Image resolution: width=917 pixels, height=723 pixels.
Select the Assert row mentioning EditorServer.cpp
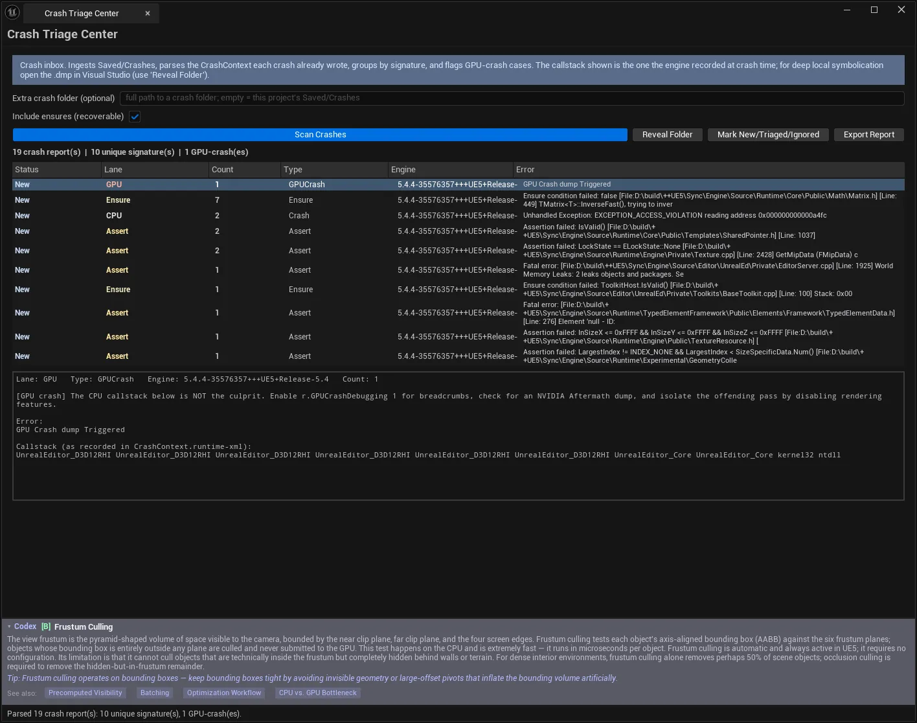pyautogui.click(x=458, y=270)
